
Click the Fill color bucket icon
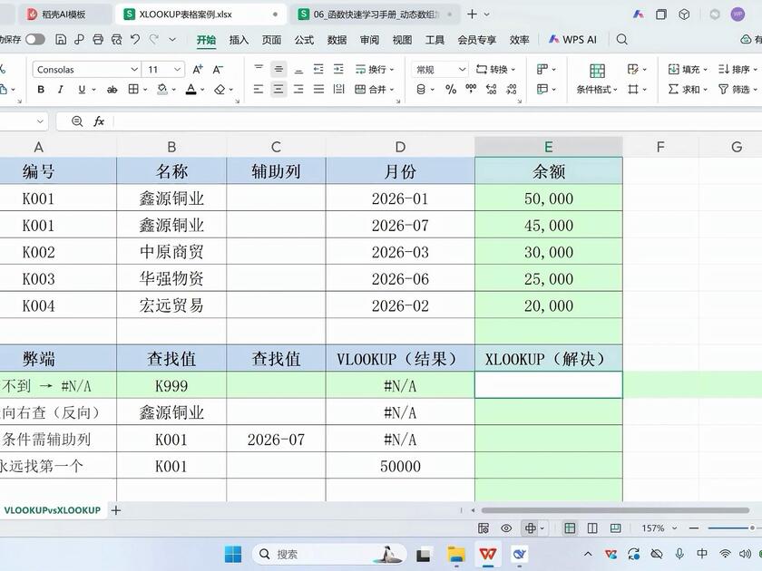162,90
